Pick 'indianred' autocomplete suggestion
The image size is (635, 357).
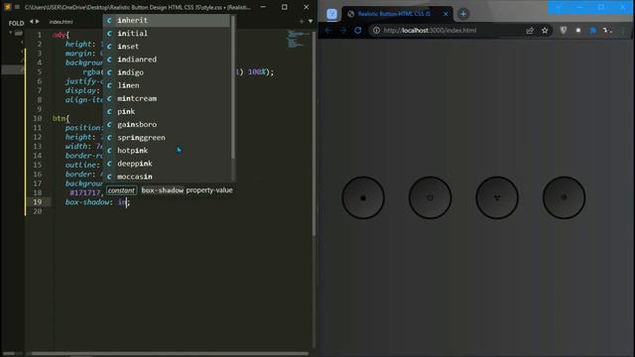point(167,59)
